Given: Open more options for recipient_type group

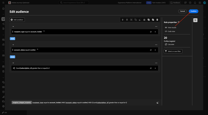Looking at the screenshot, I should point(156,27).
